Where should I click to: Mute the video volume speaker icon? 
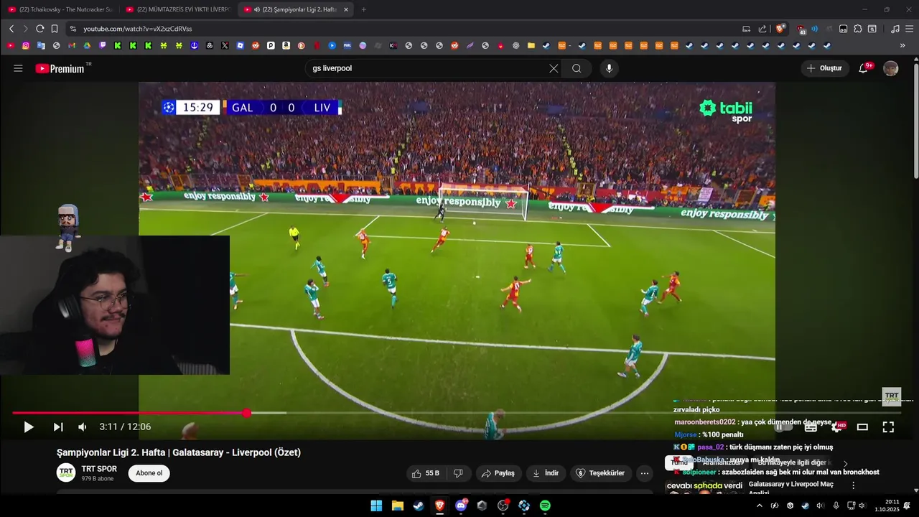point(83,427)
